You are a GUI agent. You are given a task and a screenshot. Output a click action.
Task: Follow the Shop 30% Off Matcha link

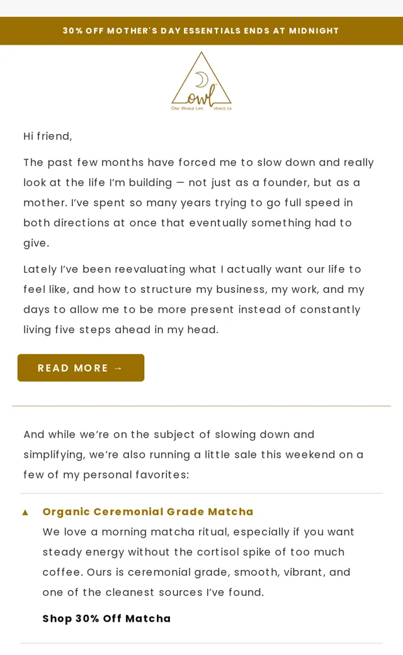click(x=106, y=618)
